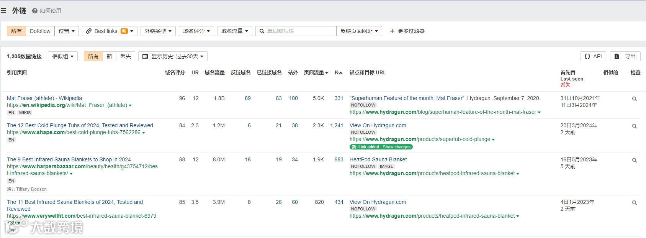Inspect the harpersbazaar row with magnifier icon
The image size is (646, 238).
click(635, 160)
